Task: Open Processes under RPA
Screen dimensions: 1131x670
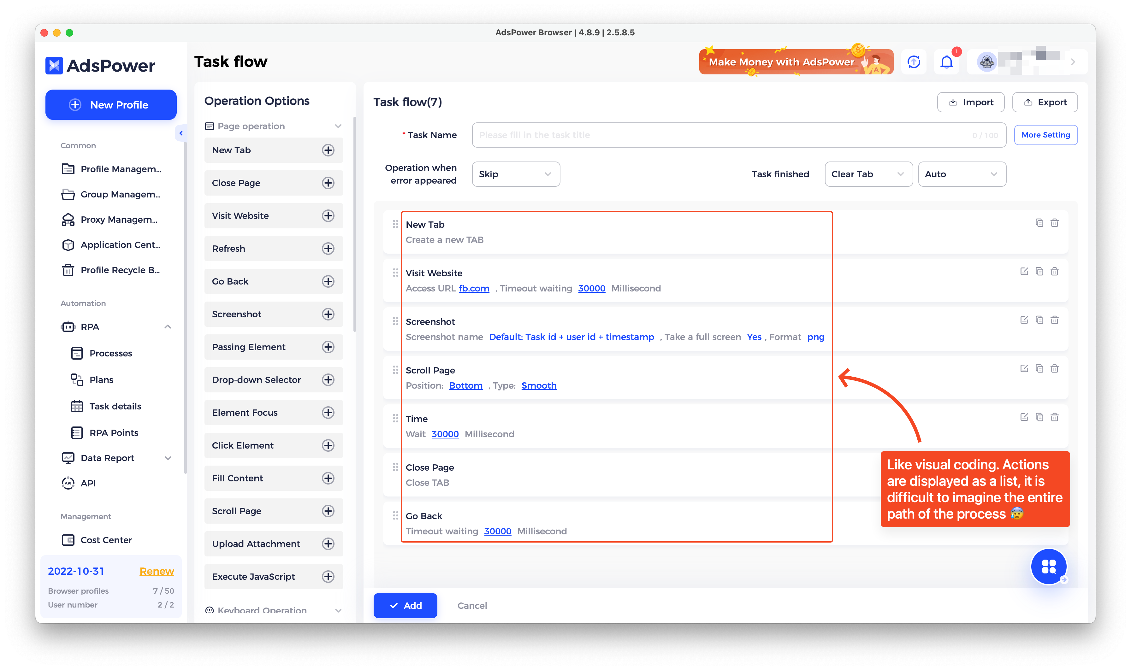Action: pyautogui.click(x=102, y=354)
